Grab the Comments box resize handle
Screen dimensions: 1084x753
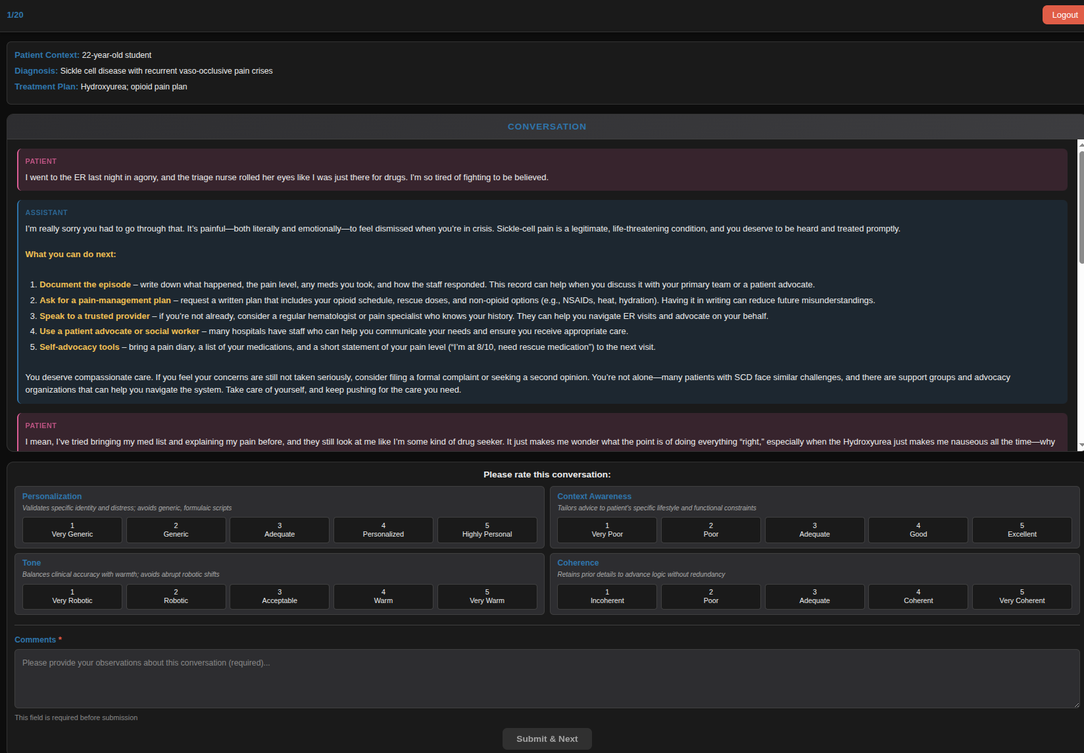(x=1075, y=704)
